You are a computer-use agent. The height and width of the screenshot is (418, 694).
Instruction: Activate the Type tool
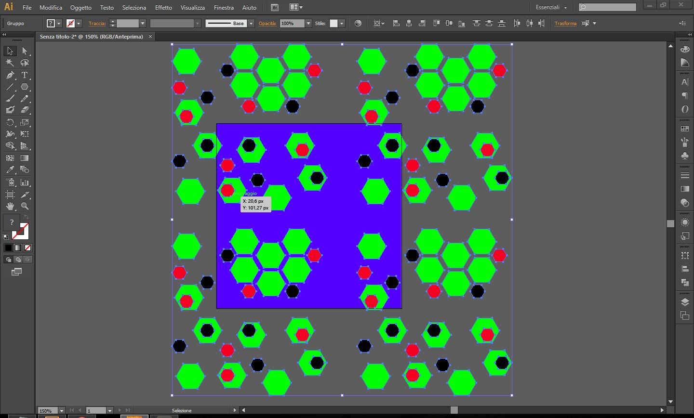[25, 75]
